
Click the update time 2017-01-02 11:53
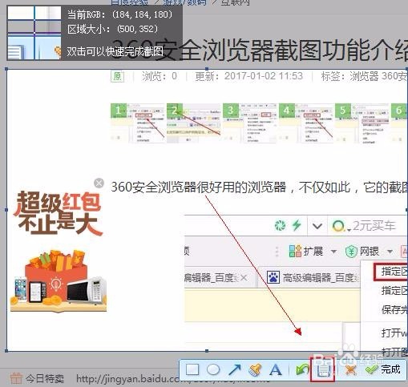click(264, 76)
